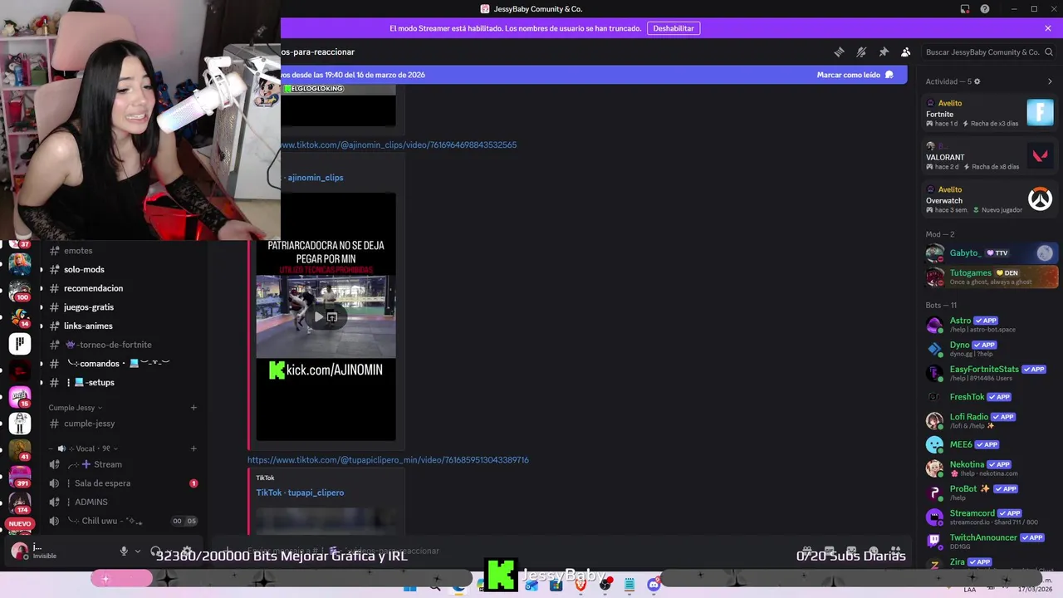This screenshot has width=1063, height=598.
Task: Open pinned messages pin icon
Action: (884, 51)
